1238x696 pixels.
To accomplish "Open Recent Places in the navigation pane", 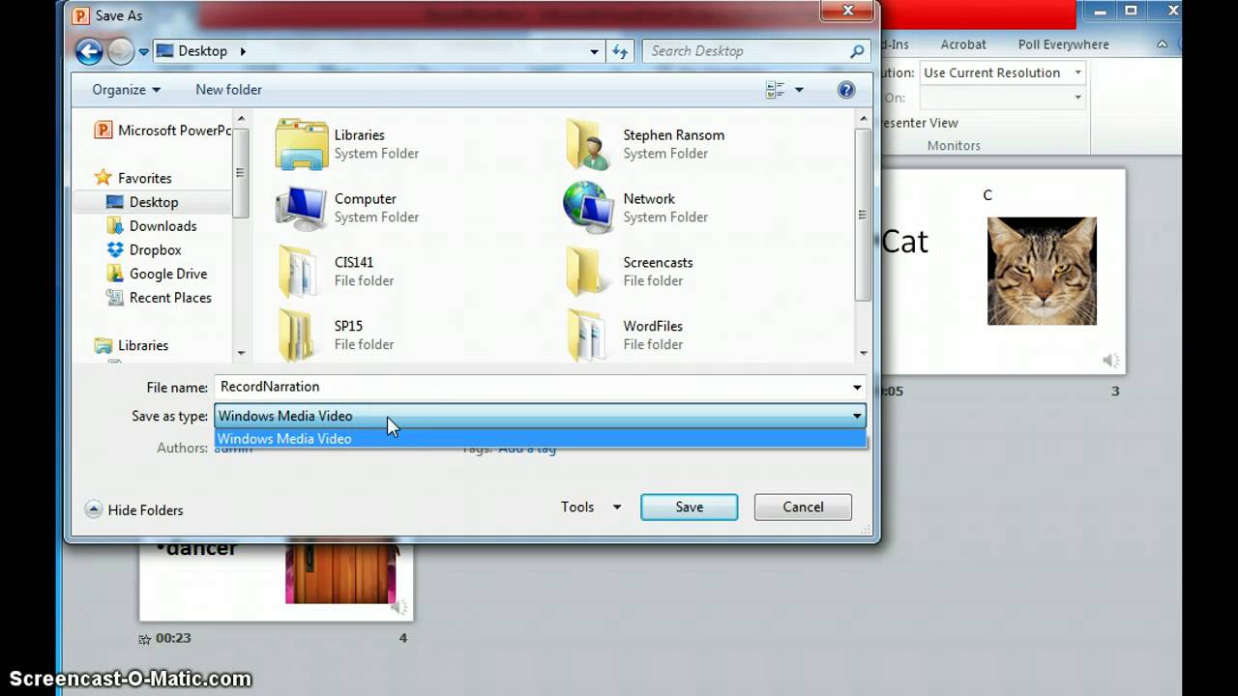I will click(158, 298).
